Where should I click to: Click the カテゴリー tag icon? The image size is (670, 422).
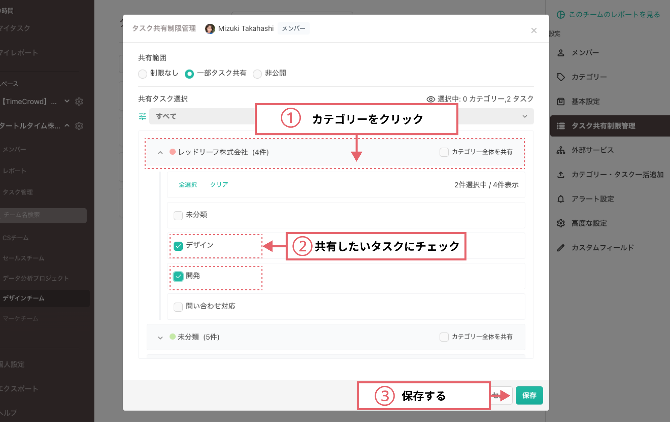[561, 77]
